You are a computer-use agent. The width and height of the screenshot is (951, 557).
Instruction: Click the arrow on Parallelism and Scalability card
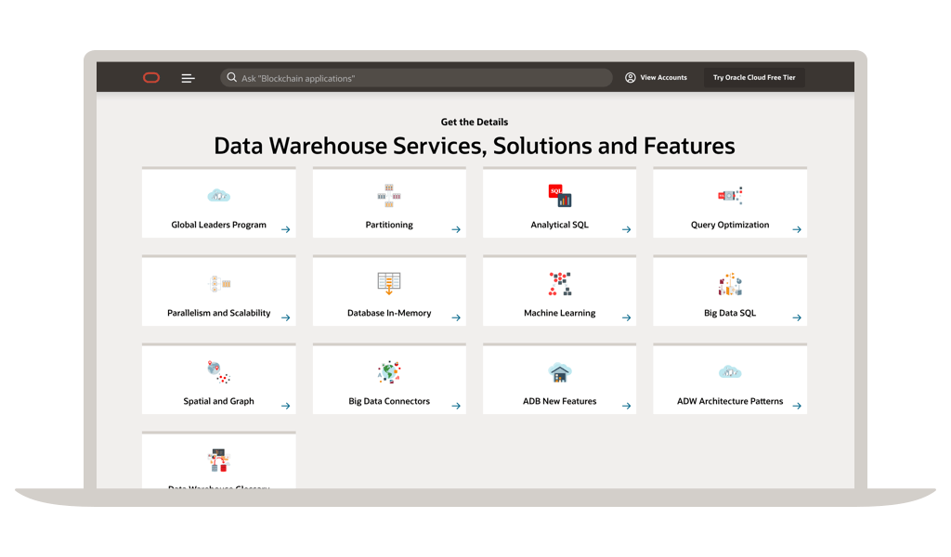tap(286, 318)
